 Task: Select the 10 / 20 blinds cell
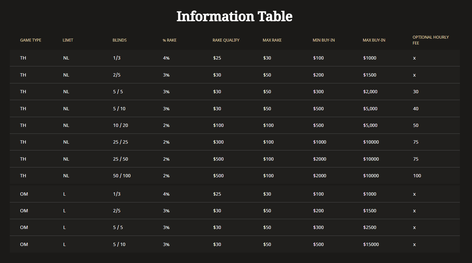(120, 125)
